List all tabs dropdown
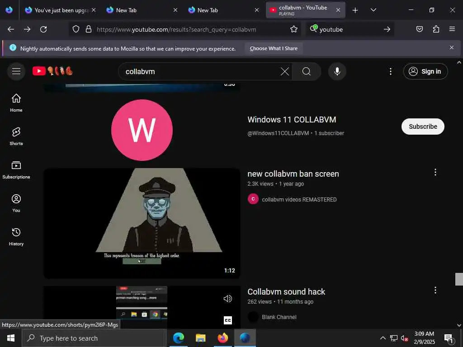 click(x=373, y=10)
